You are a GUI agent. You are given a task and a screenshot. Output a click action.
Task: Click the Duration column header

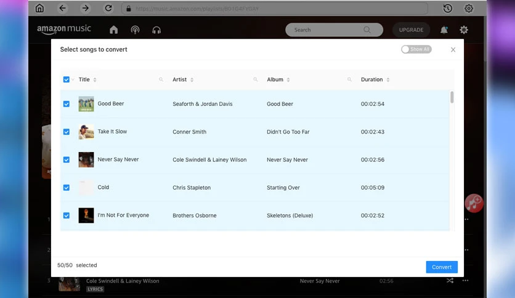coord(372,79)
